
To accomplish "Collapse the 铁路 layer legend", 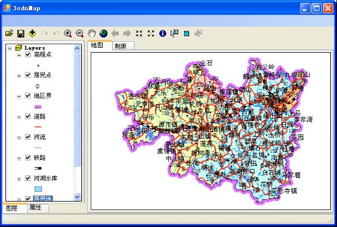I will pos(19,159).
